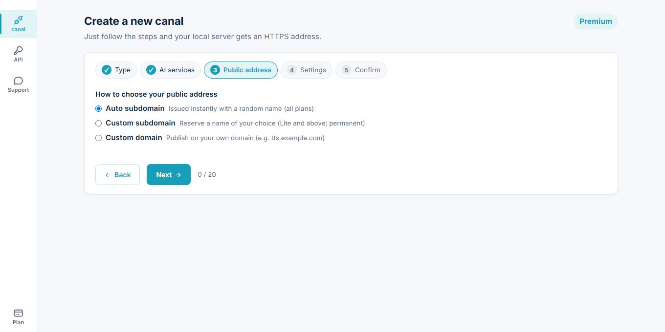Open the canal section in sidebar
This screenshot has width=665, height=332.
pos(18,24)
